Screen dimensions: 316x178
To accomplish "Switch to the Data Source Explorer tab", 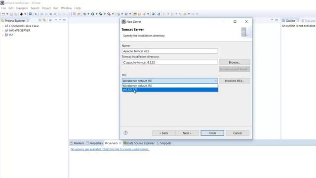I will (x=139, y=143).
